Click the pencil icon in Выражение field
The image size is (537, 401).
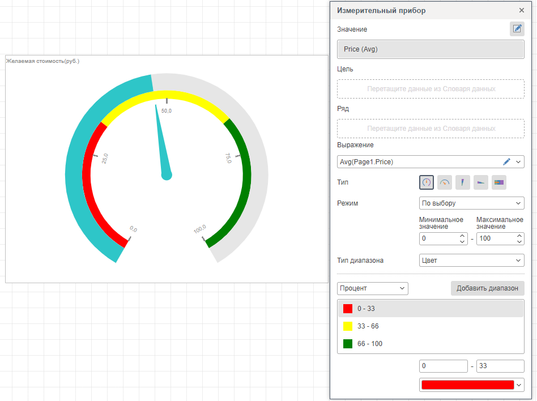point(506,162)
